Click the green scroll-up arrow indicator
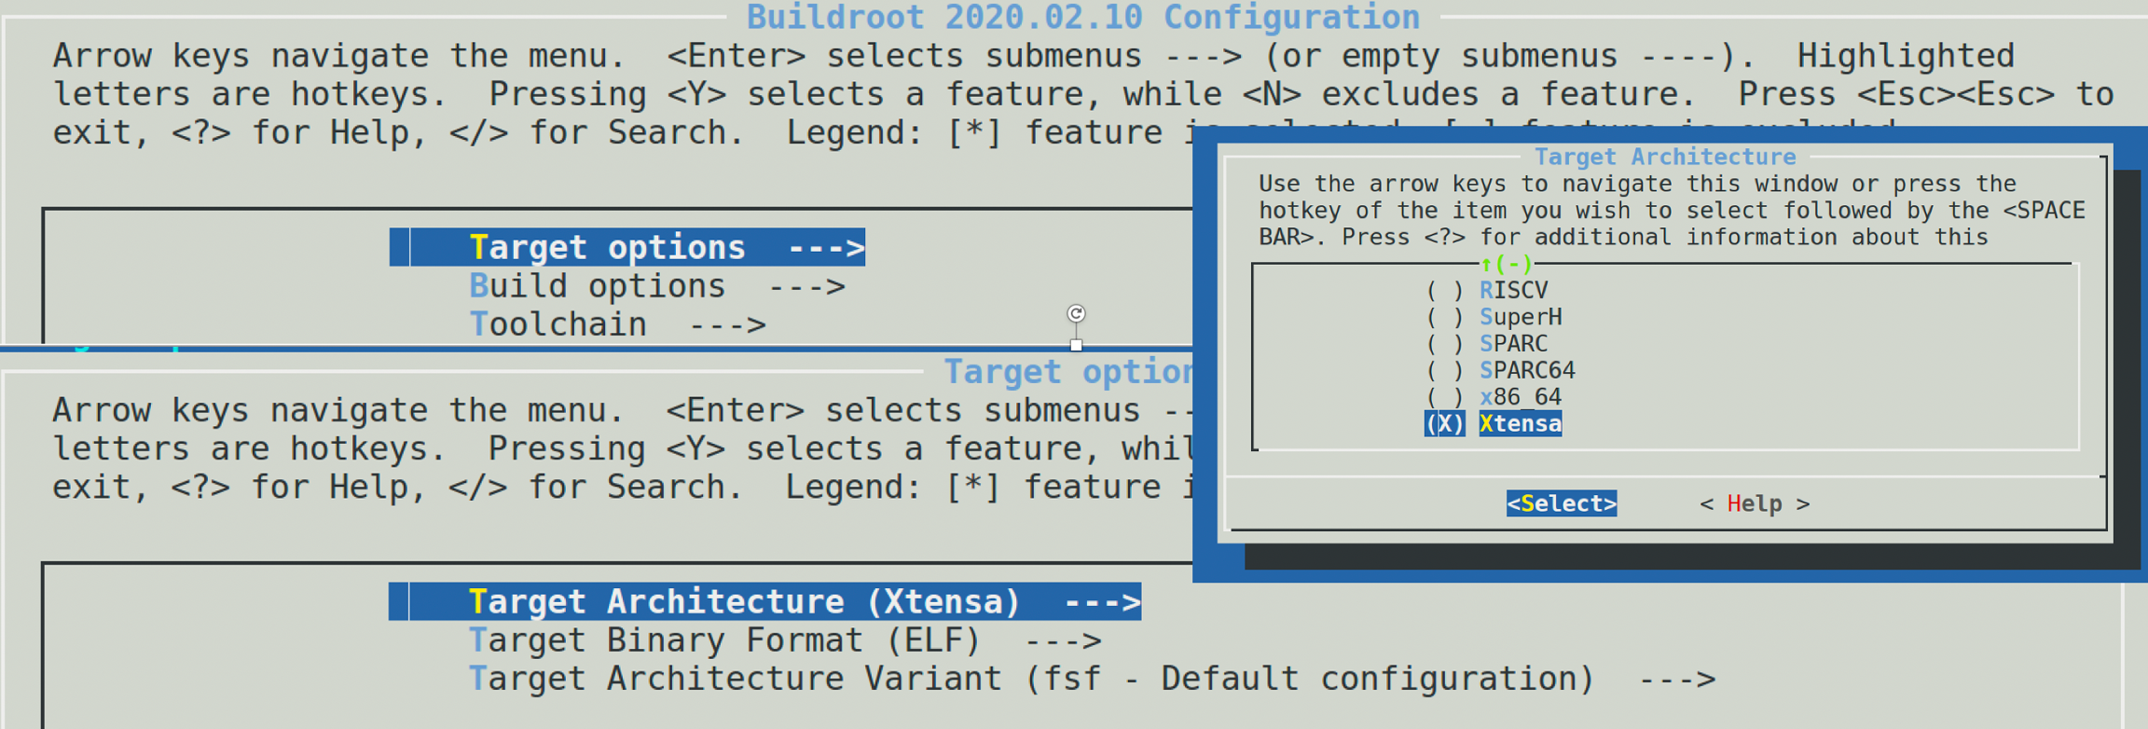The height and width of the screenshot is (729, 2148). (1486, 265)
